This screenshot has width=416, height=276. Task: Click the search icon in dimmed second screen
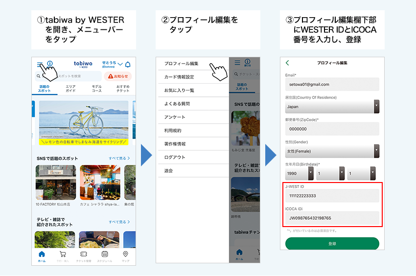tap(236, 74)
